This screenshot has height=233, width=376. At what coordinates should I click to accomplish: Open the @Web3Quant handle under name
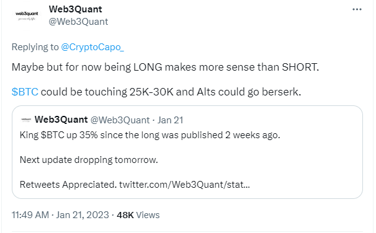coord(78,22)
